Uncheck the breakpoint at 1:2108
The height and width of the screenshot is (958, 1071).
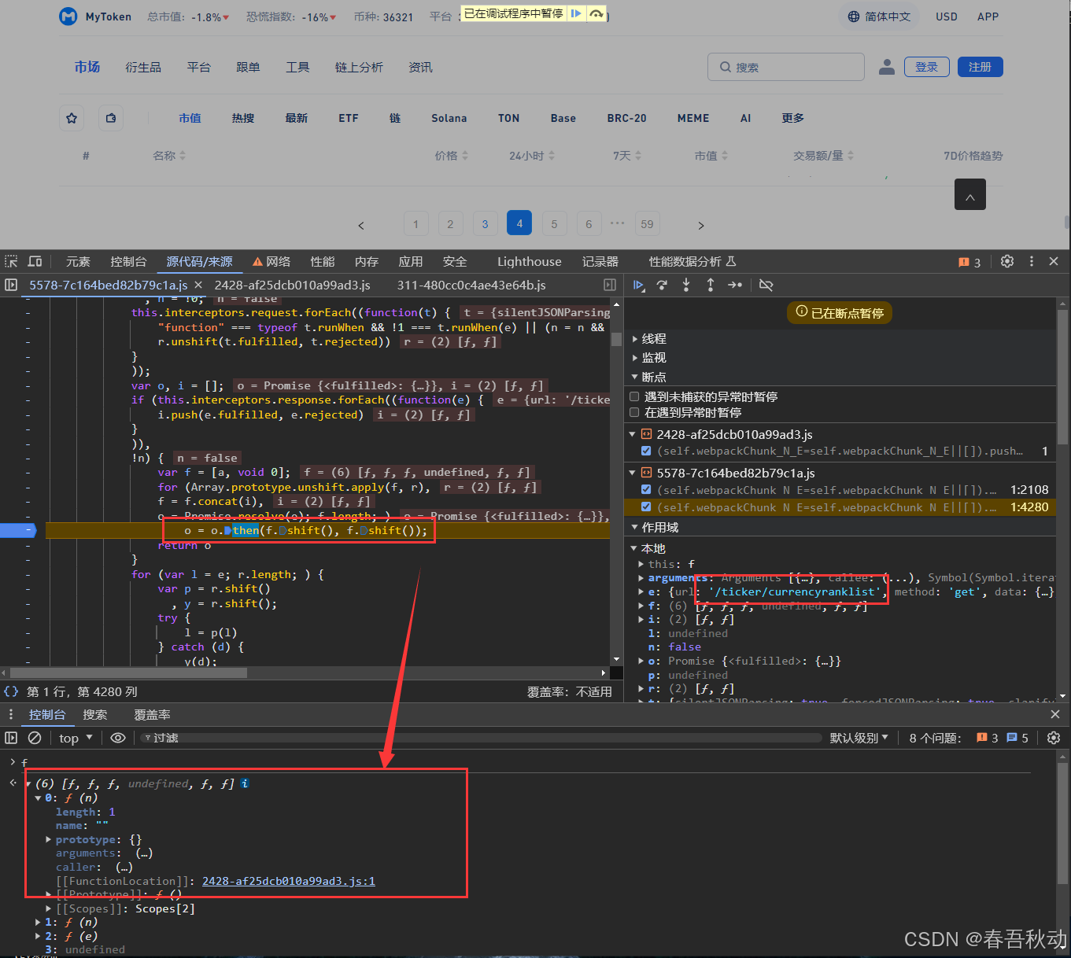coord(646,489)
